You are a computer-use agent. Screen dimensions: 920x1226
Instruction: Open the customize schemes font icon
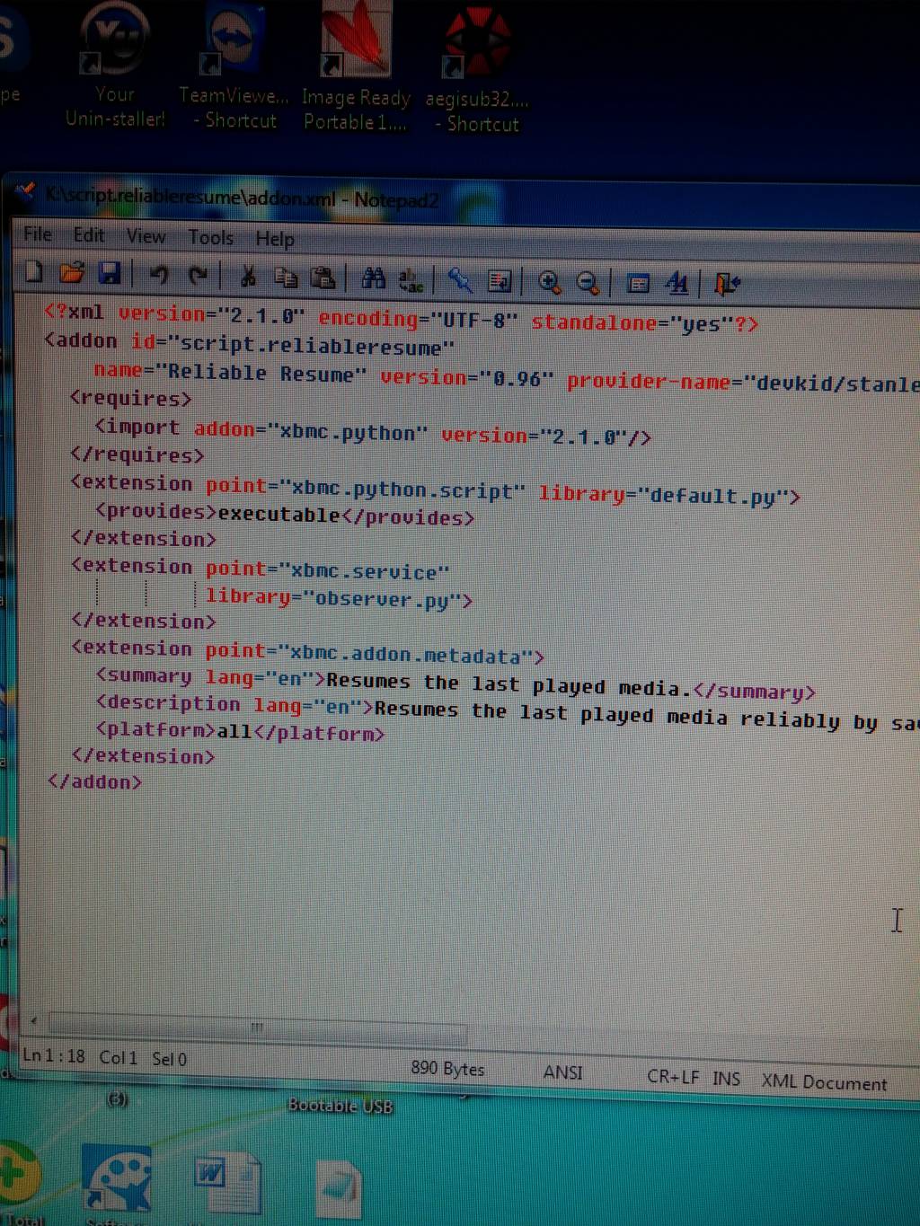click(x=677, y=285)
